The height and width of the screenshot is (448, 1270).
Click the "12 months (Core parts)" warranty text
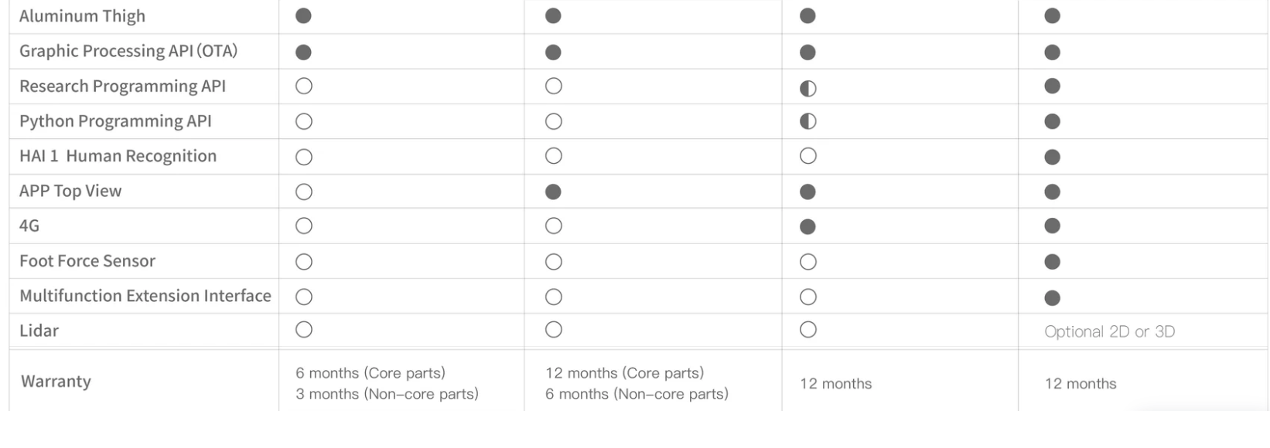(x=624, y=373)
